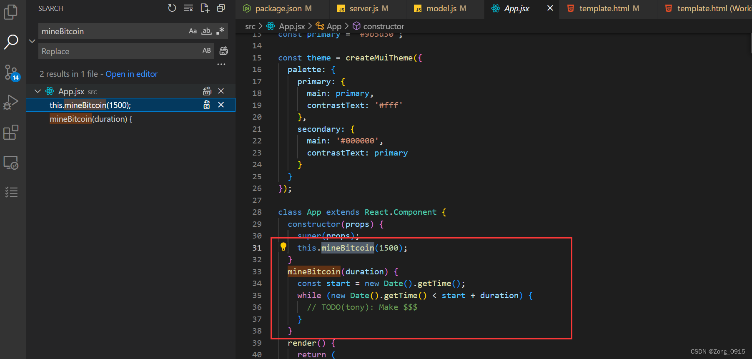Open the Extensions view
Screen dimensions: 752x359
(x=11, y=132)
